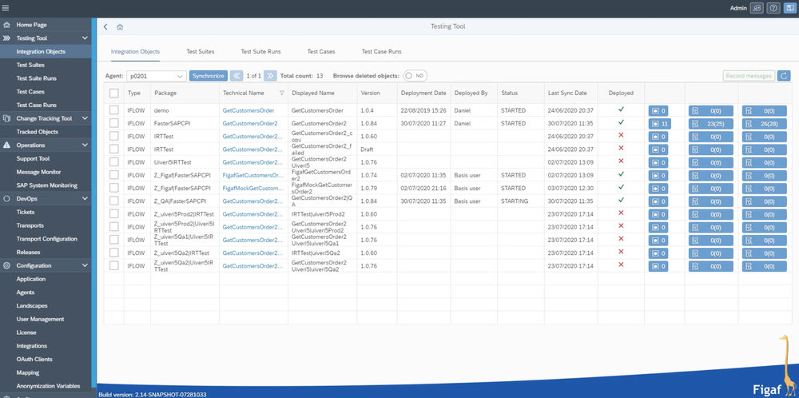
Task: Switch to the Test Cases tab
Action: 321,51
